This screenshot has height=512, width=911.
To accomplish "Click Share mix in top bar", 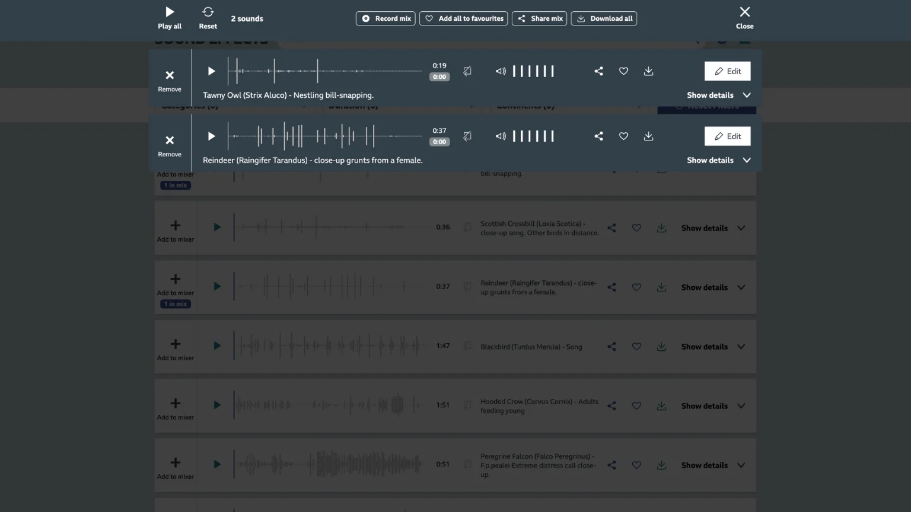I will point(539,18).
